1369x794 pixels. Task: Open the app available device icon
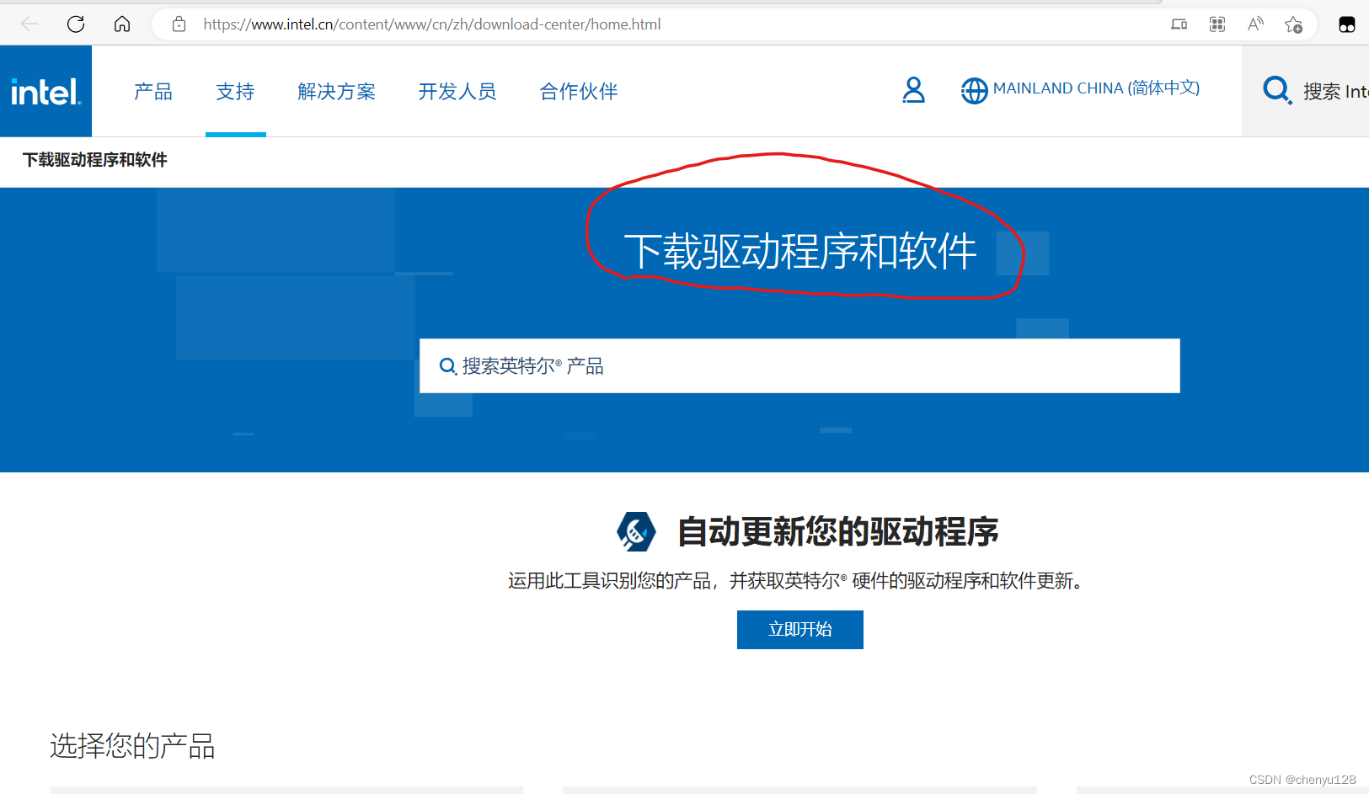(x=1179, y=24)
